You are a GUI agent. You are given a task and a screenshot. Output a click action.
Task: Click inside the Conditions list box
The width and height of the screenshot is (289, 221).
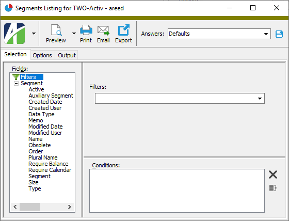pos(177,191)
